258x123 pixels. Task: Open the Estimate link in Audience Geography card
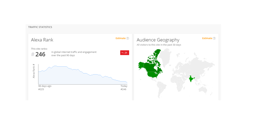pos(207,38)
